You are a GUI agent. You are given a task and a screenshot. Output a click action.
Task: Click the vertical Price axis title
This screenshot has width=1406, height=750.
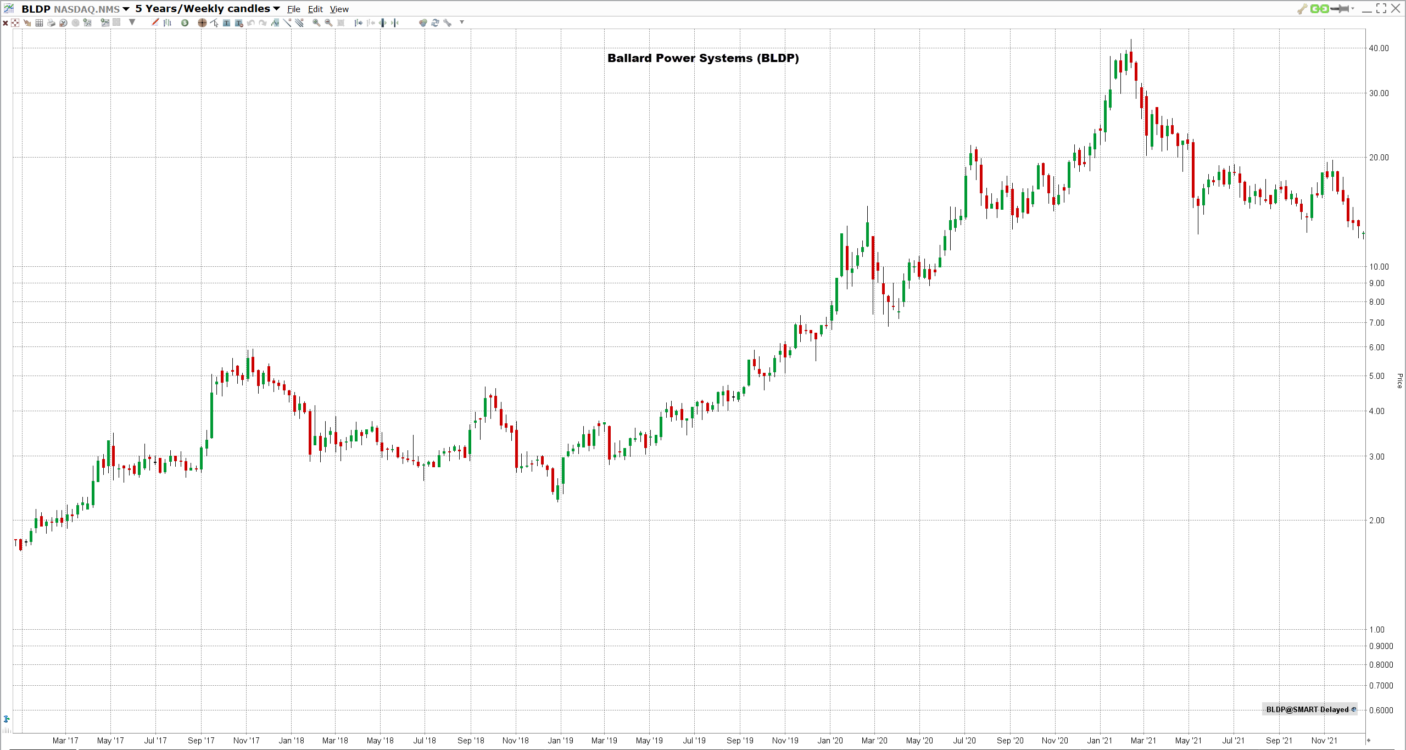pos(1399,380)
